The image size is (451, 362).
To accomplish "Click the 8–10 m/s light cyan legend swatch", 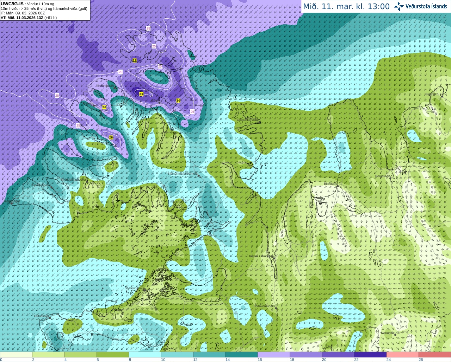I will point(145,355).
